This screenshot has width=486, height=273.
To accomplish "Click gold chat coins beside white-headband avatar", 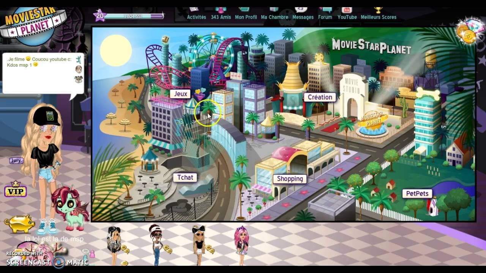I will pyautogui.click(x=167, y=249).
